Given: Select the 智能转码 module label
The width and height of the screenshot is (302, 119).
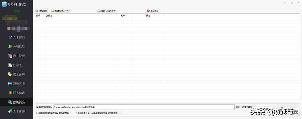Looking at the screenshot, I should [x=19, y=102].
